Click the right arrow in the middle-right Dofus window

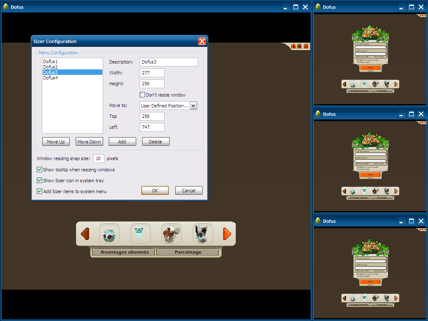click(396, 191)
